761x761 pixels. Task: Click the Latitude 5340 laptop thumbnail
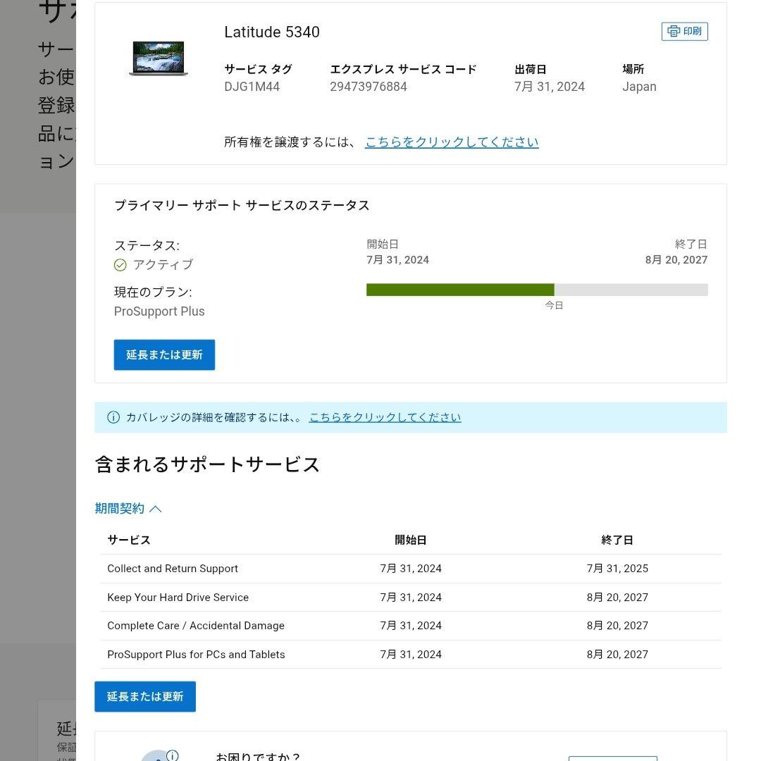159,58
